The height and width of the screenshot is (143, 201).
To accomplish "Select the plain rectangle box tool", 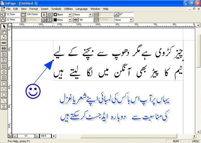I will click(x=4, y=84).
